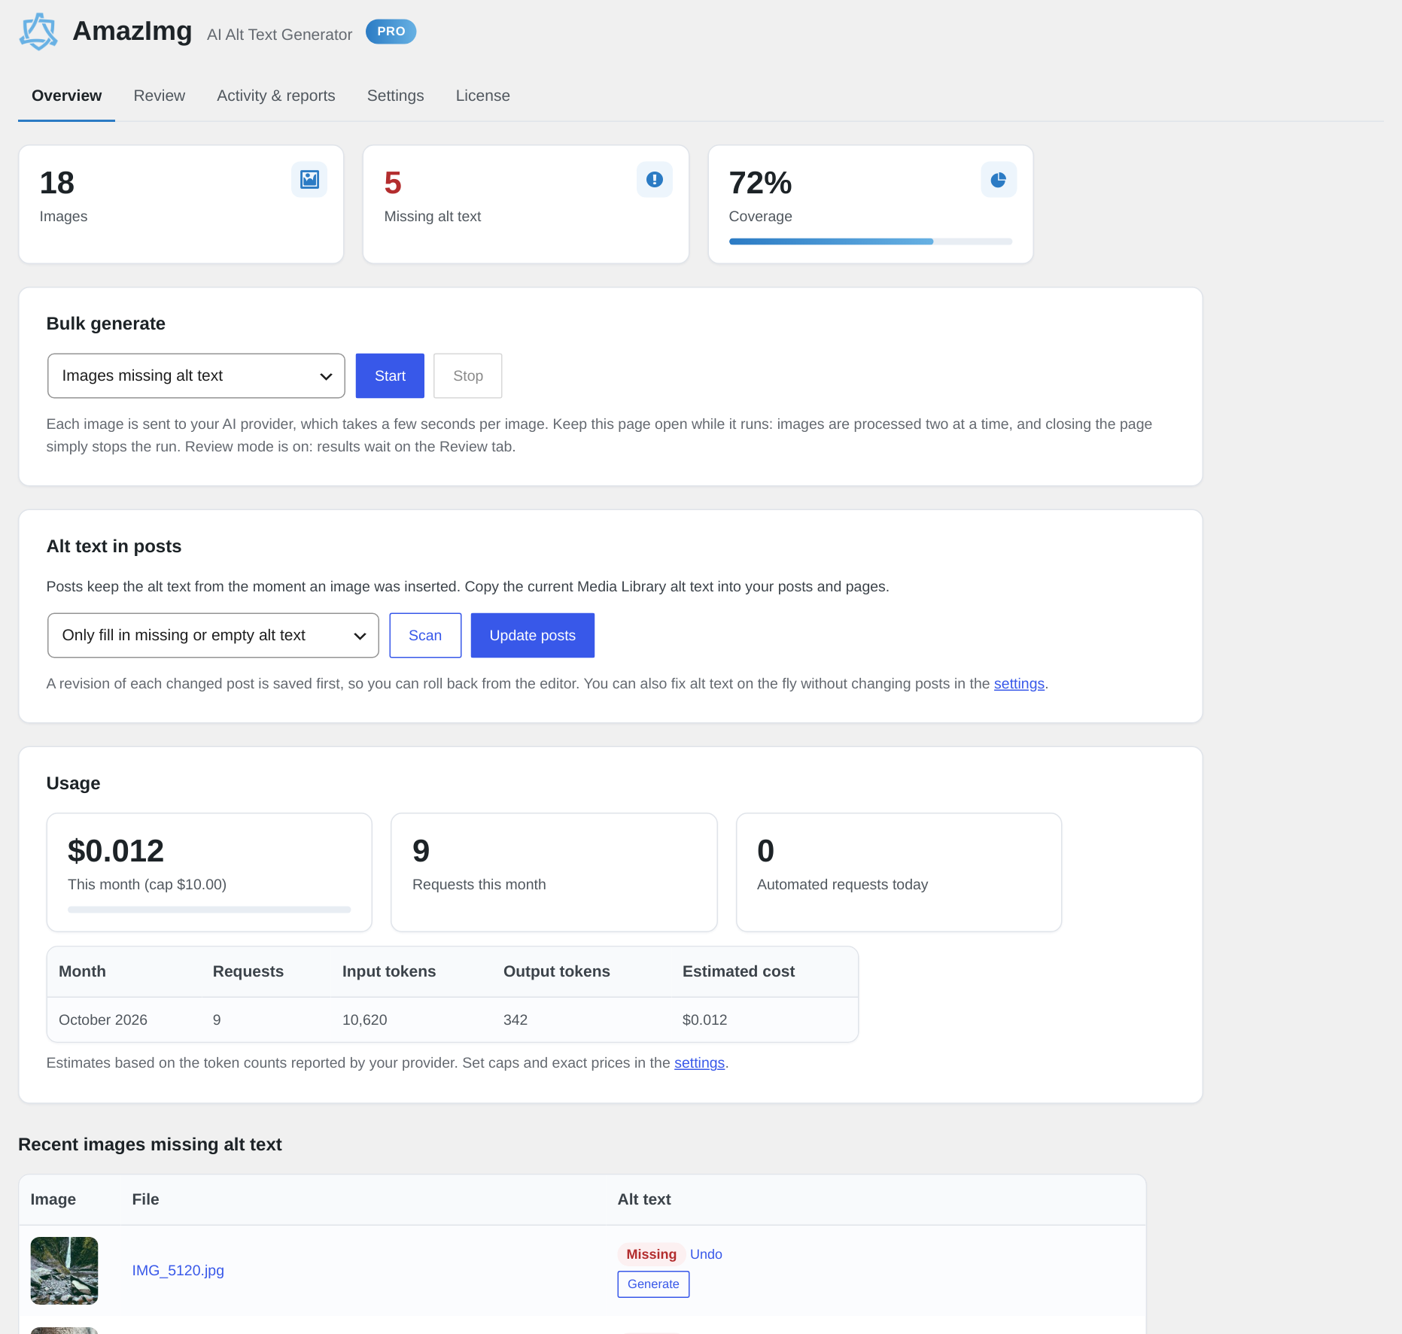Click the Stop button

coord(468,375)
